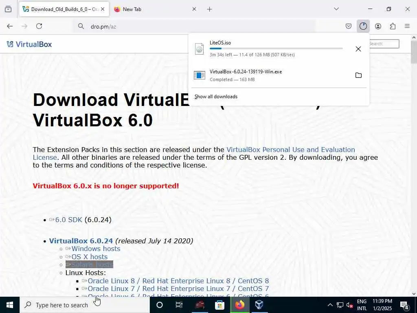
Task: Click the Solaris hosts download link
Action: [92, 265]
